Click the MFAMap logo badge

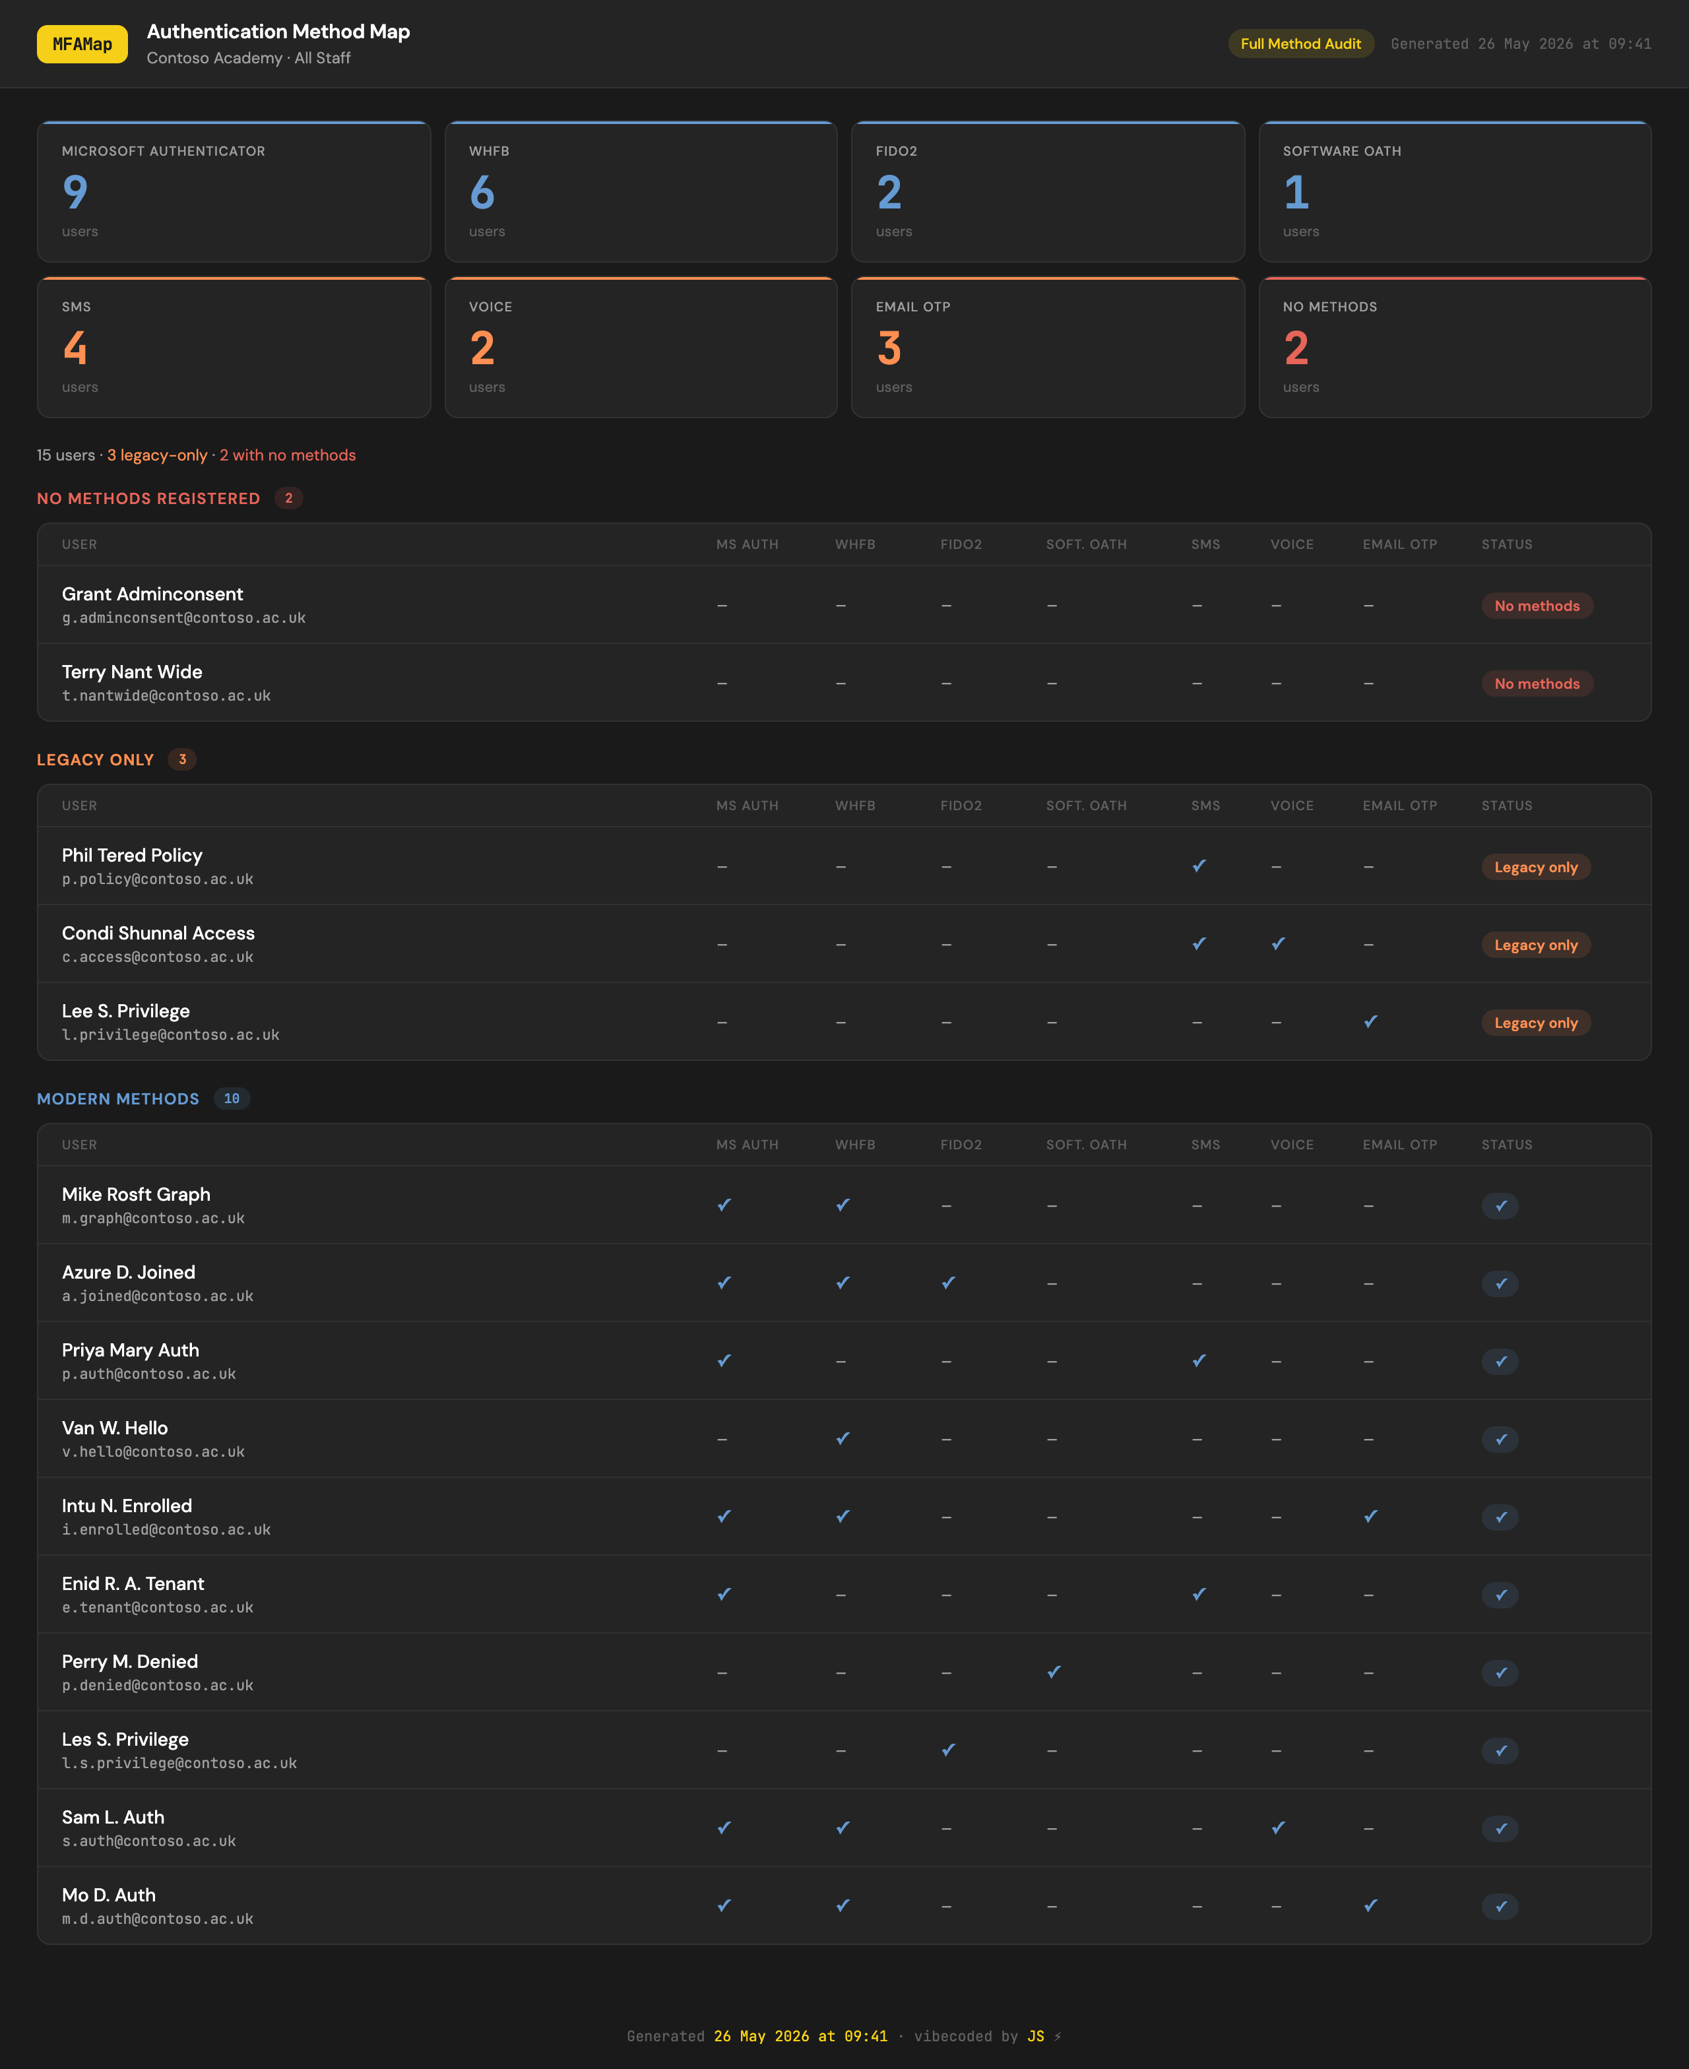82,44
